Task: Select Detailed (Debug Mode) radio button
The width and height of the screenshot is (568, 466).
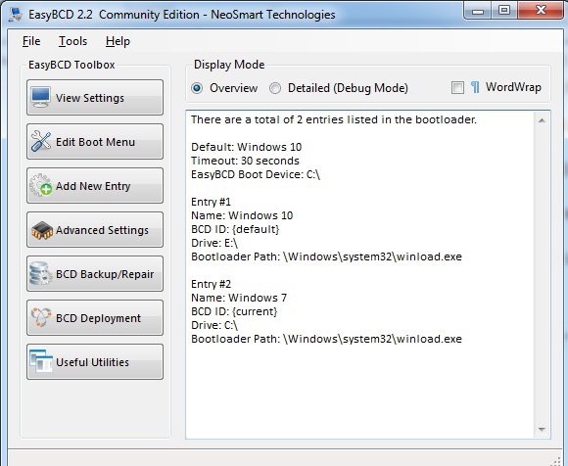Action: tap(275, 88)
